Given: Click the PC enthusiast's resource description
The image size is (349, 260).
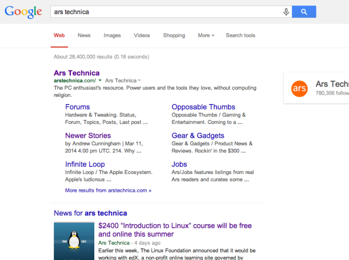Looking at the screenshot, I should click(x=155, y=91).
